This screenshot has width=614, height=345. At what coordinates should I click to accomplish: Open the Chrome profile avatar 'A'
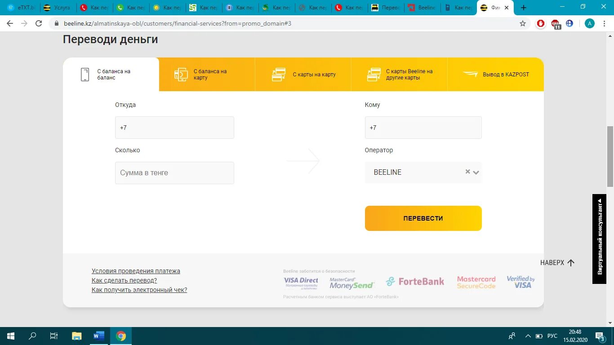(x=590, y=23)
